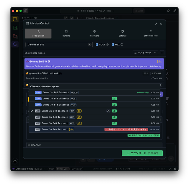Uncheck the GGUF format checkbox
This screenshot has width=189, height=185.
coord(97,45)
